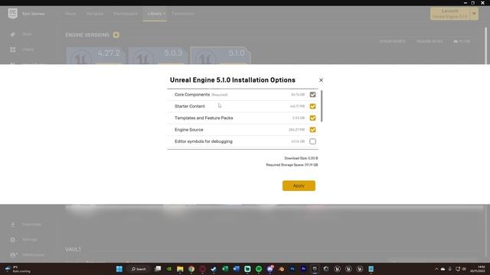Open File Explorer from the taskbar

[180, 269]
